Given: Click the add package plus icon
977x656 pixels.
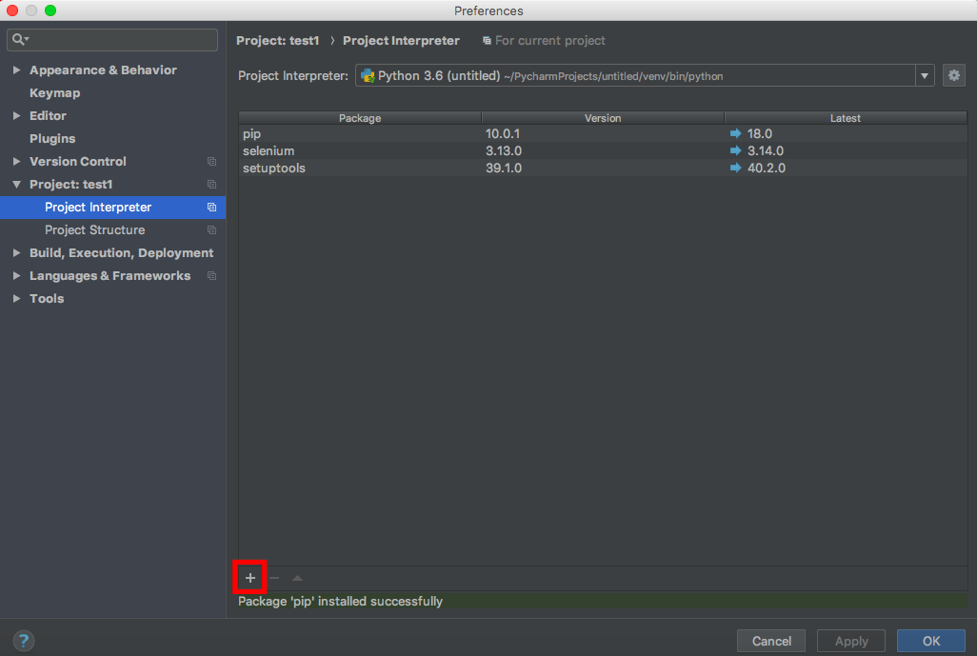Looking at the screenshot, I should point(249,577).
